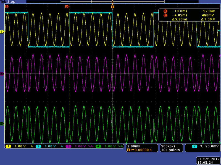Viewport: 221px width, 165px height.
Task: Click the cyan trigger level arrow on right edge
Action: [x=219, y=30]
